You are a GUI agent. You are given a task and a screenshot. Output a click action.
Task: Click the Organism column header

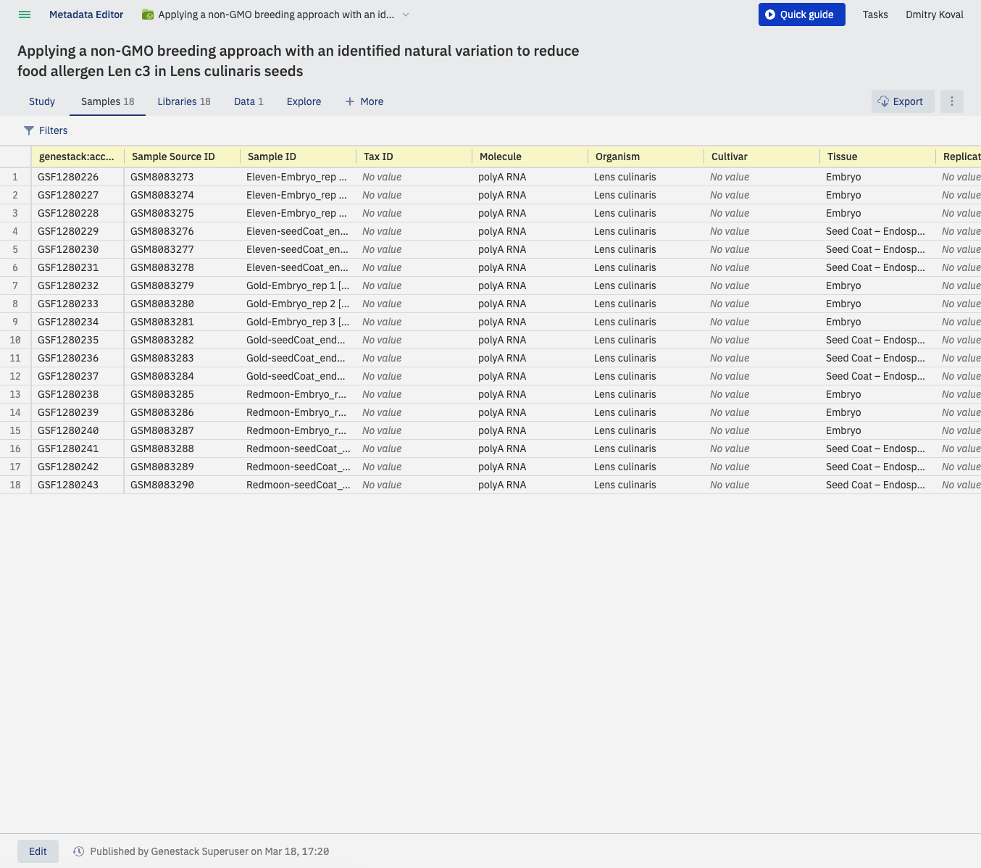coord(646,157)
